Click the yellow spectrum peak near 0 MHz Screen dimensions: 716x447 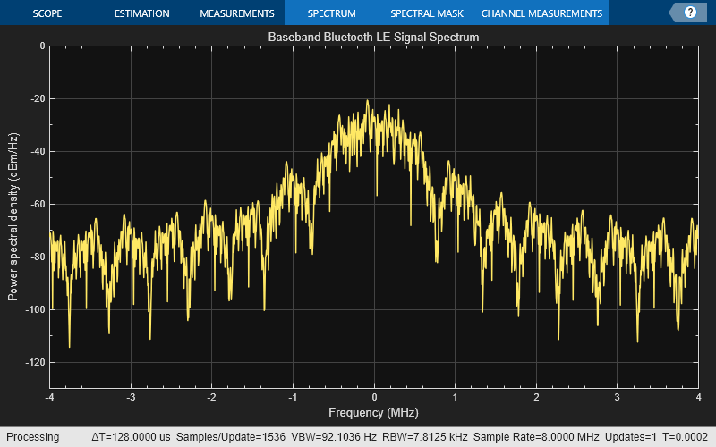click(x=367, y=101)
